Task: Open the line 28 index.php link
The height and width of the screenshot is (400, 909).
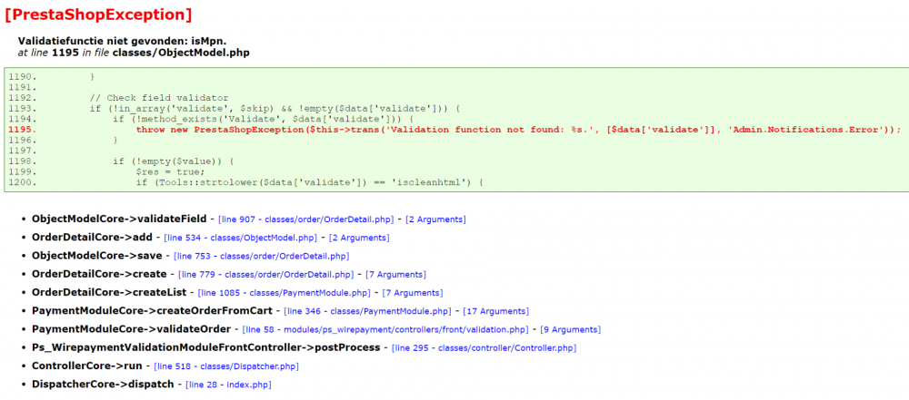Action: 228,385
